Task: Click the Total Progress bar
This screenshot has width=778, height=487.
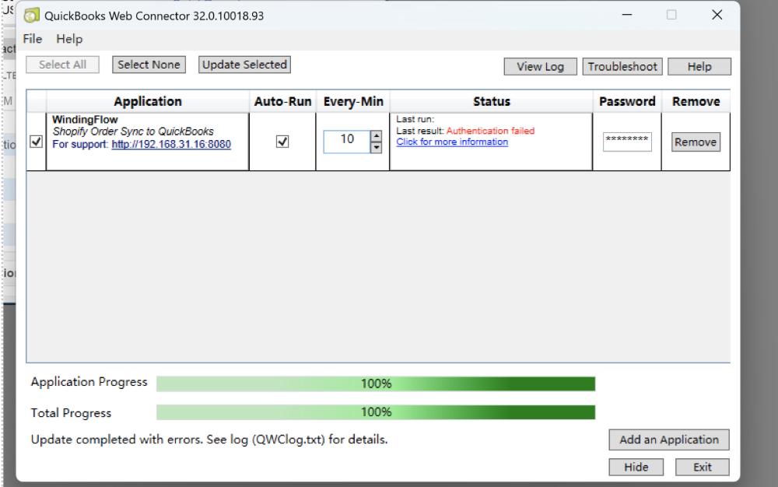Action: pos(376,412)
